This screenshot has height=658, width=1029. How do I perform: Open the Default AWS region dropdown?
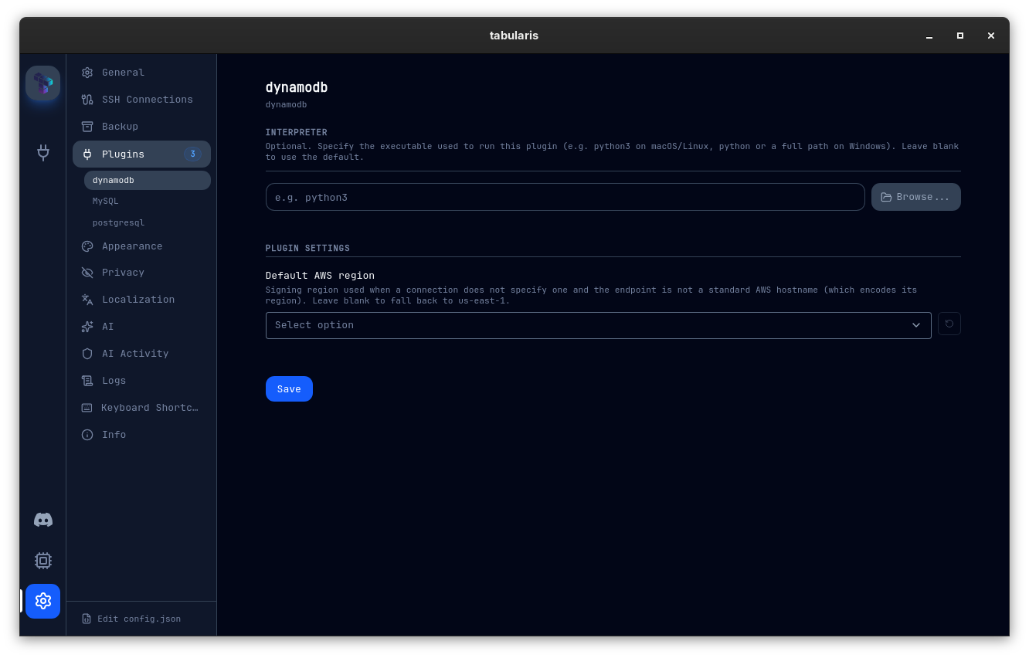click(599, 325)
